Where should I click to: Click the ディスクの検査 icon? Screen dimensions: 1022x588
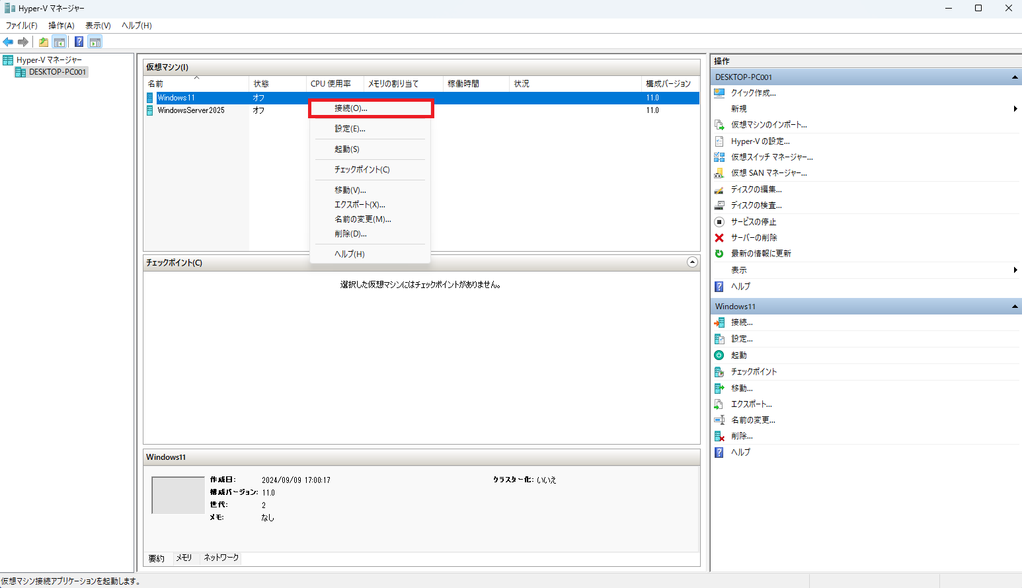point(719,205)
